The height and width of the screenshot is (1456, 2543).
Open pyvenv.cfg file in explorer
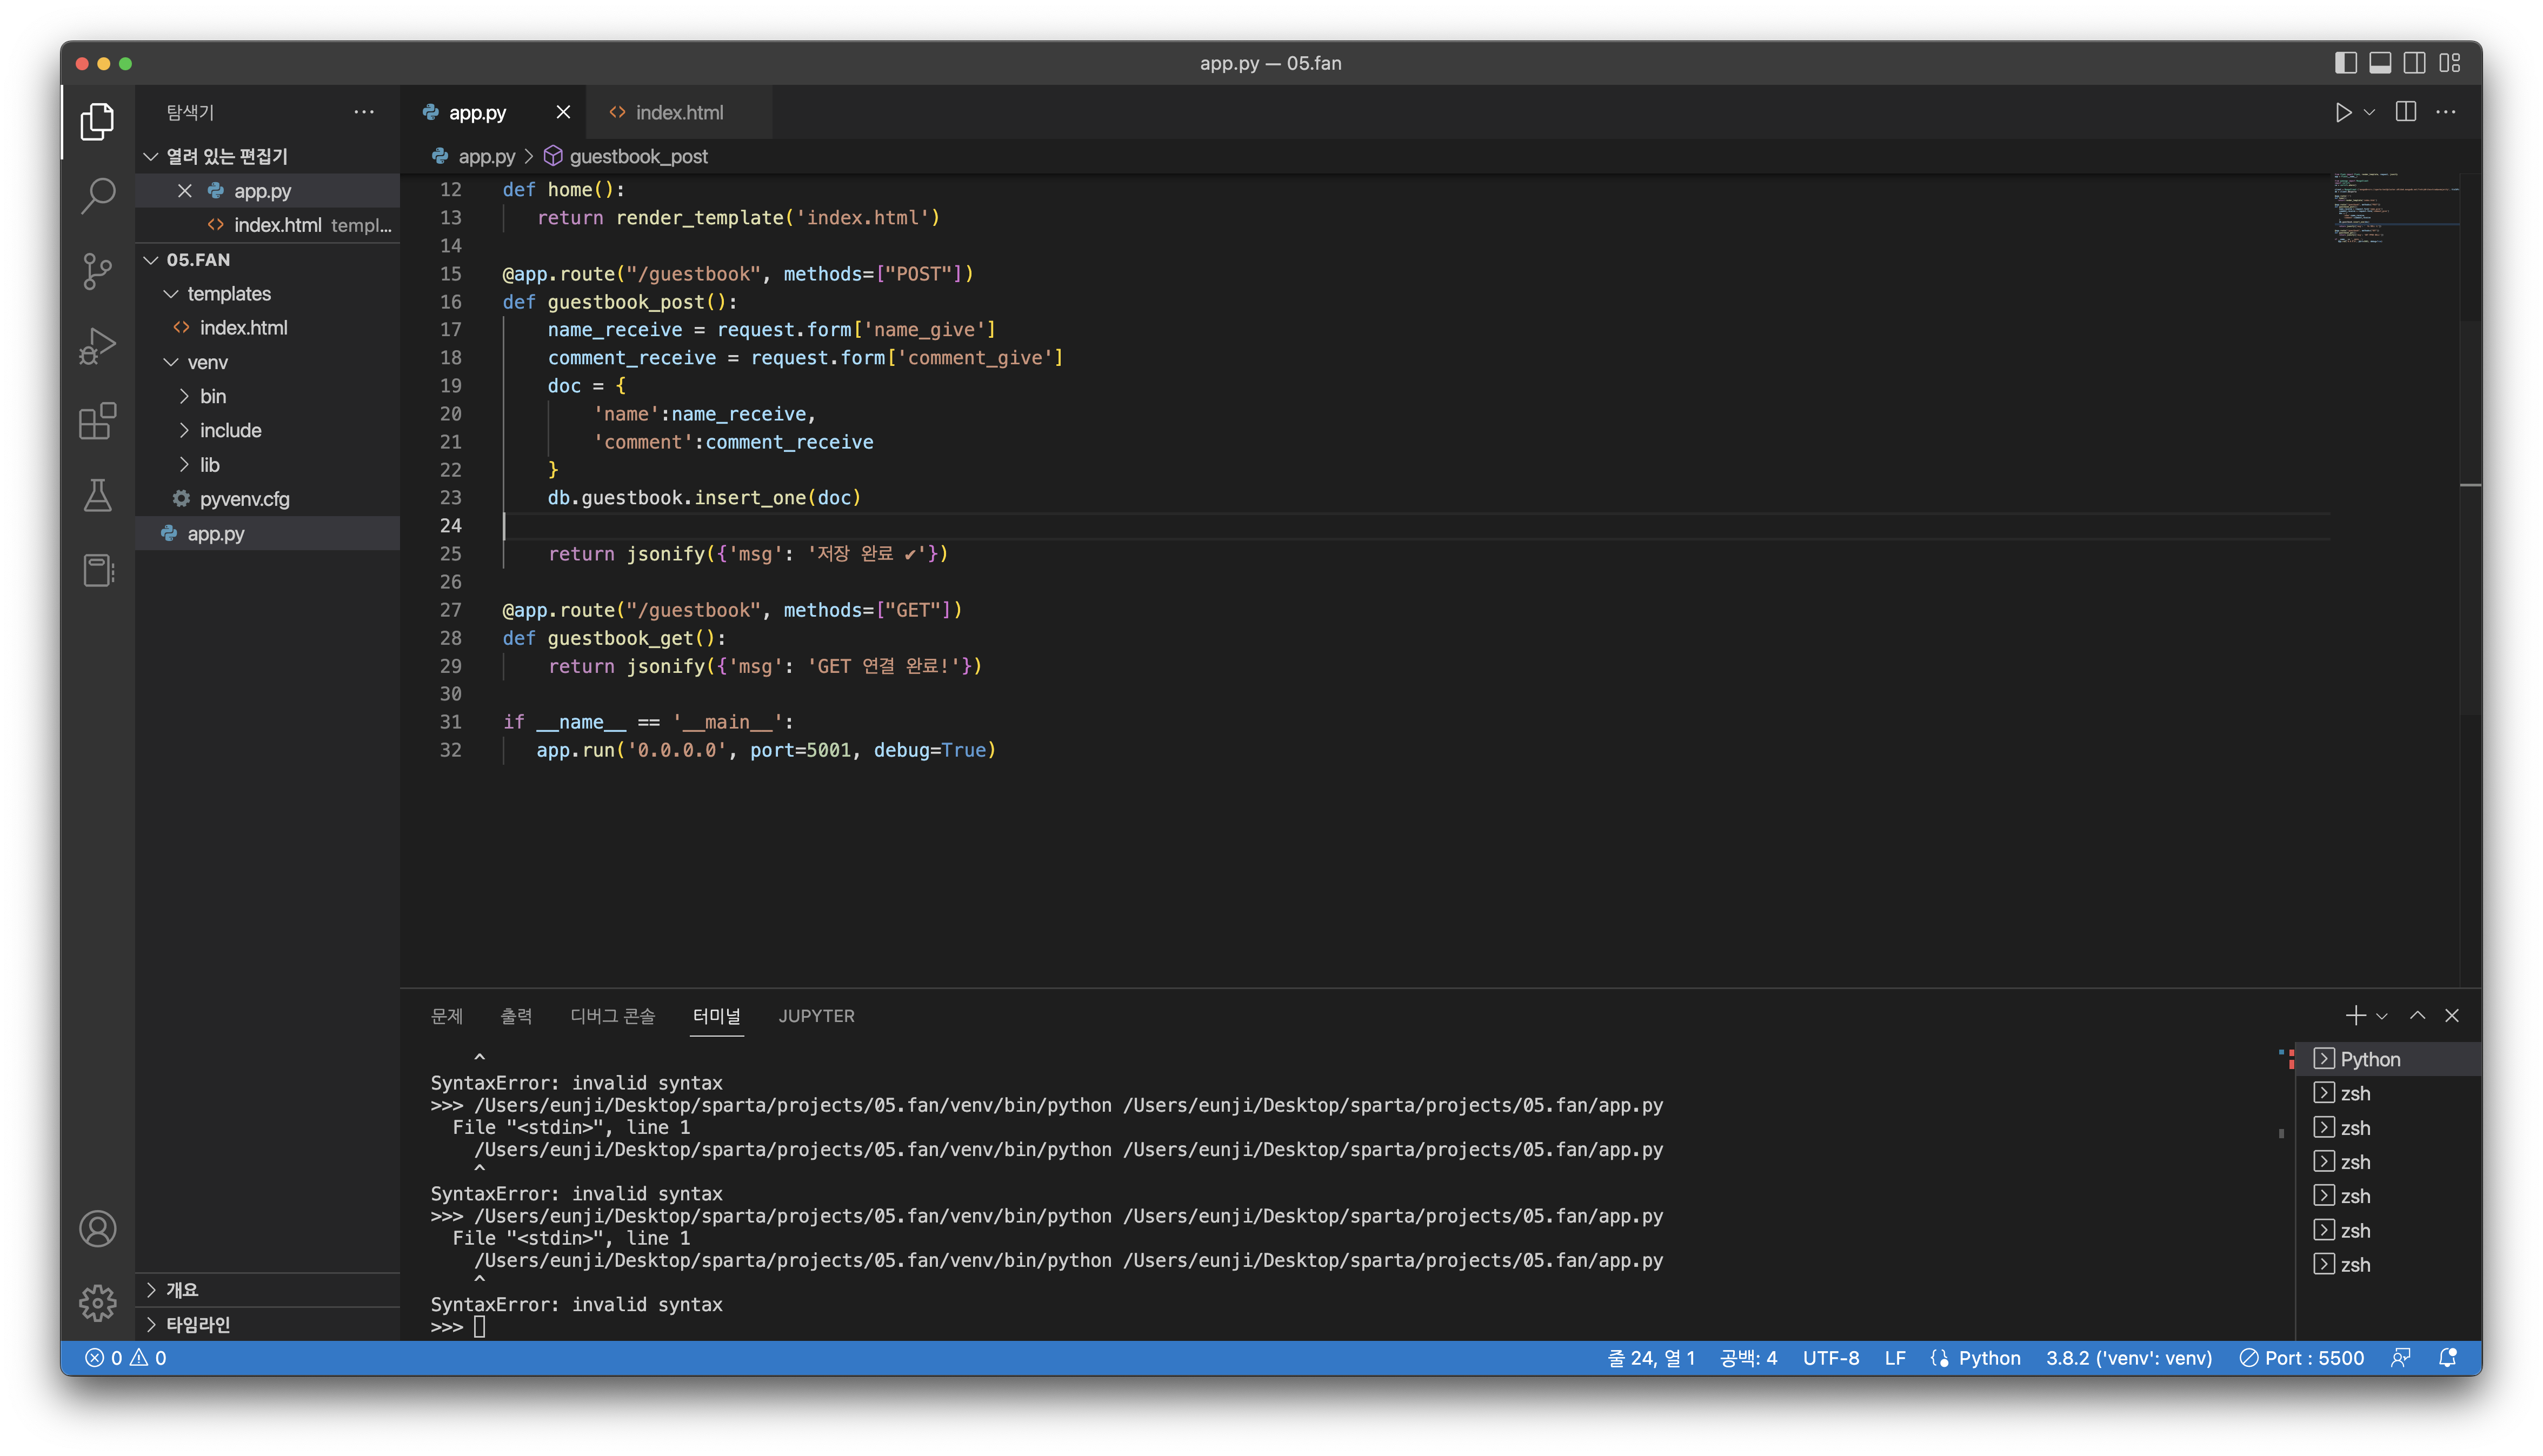point(268,499)
